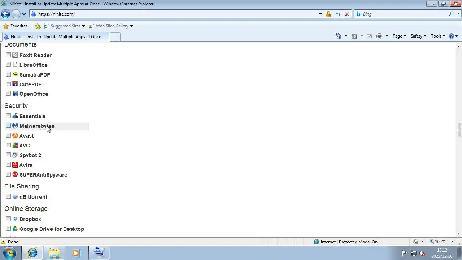This screenshot has width=462, height=260.
Task: Refresh the page using the toolbar icon
Action: 338,14
